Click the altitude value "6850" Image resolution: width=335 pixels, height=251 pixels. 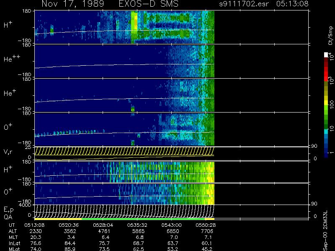(x=173, y=231)
